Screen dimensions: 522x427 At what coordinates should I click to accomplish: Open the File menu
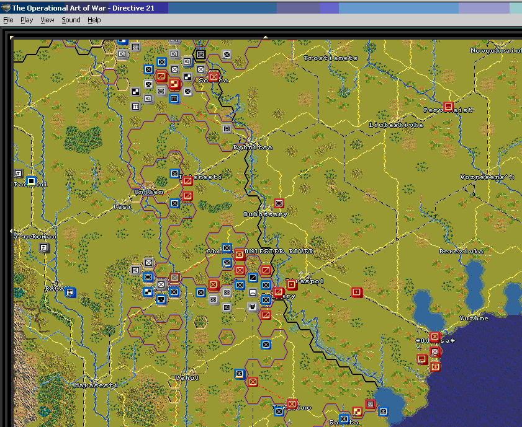point(8,20)
